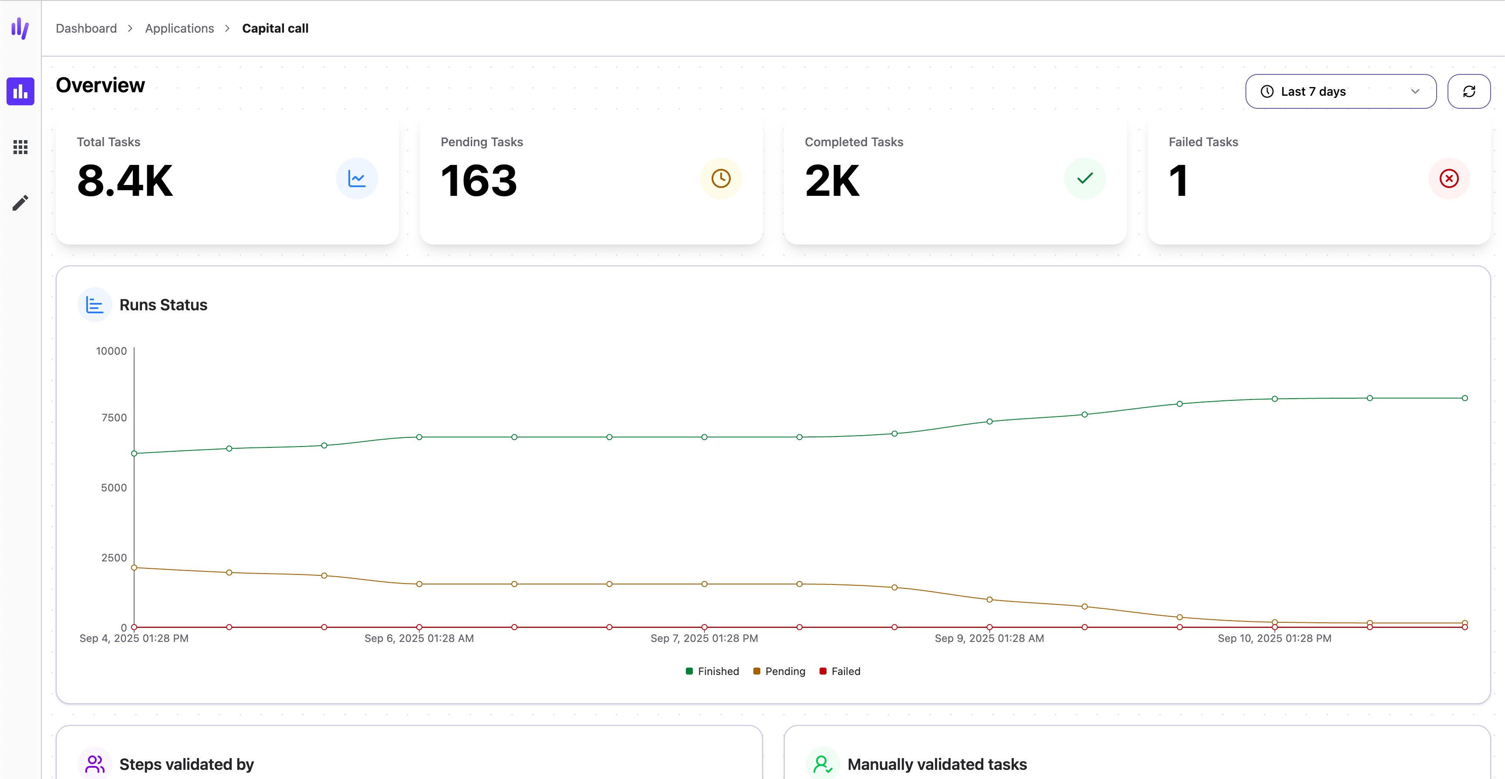The image size is (1505, 779).
Task: Open the apps grid sidebar icon
Action: coord(20,147)
